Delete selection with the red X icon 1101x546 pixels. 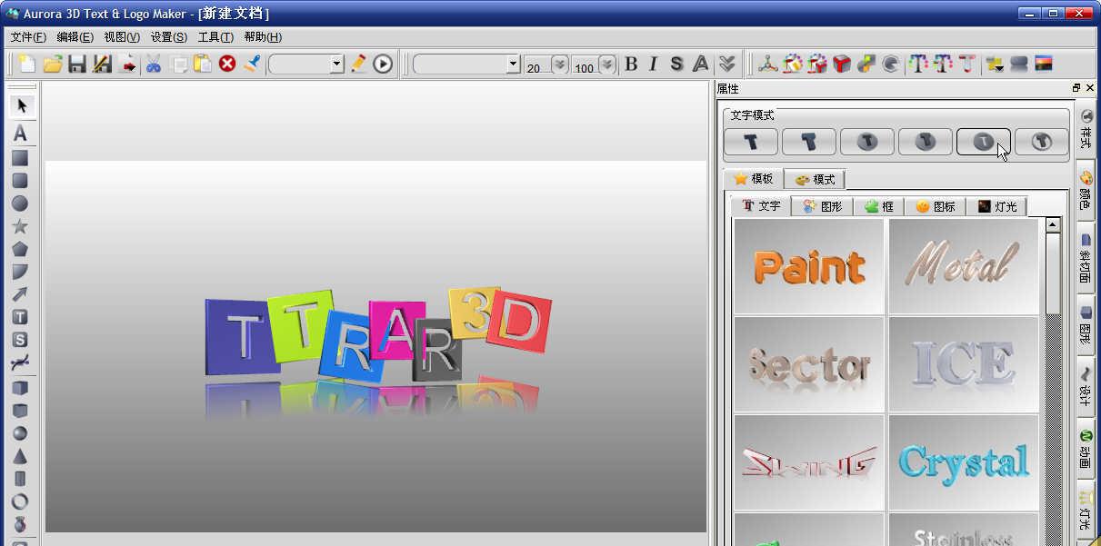[x=227, y=64]
